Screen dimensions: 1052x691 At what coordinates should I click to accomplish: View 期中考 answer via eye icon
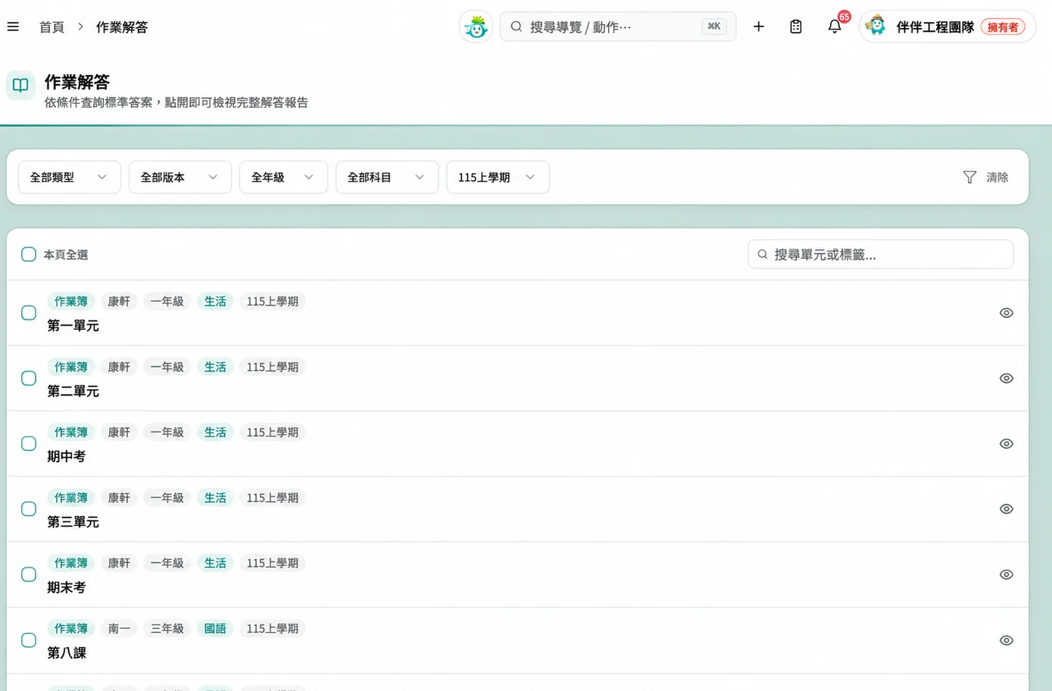click(1006, 444)
